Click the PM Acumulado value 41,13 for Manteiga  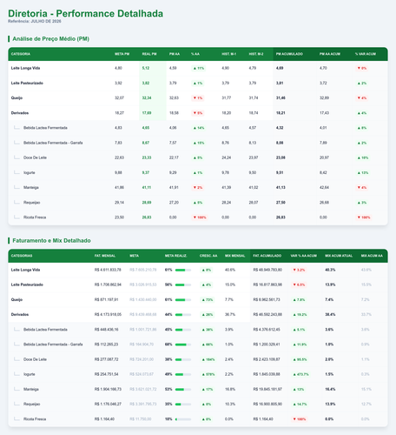(x=280, y=188)
